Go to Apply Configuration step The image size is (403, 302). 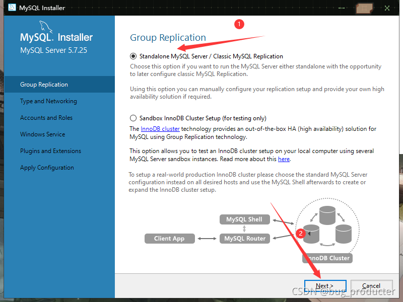click(x=59, y=168)
